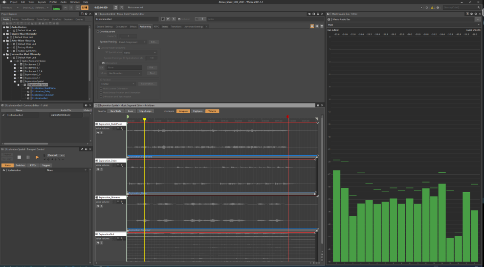
Task: Collapse the Audio Devices tree node
Action: pos(4,27)
